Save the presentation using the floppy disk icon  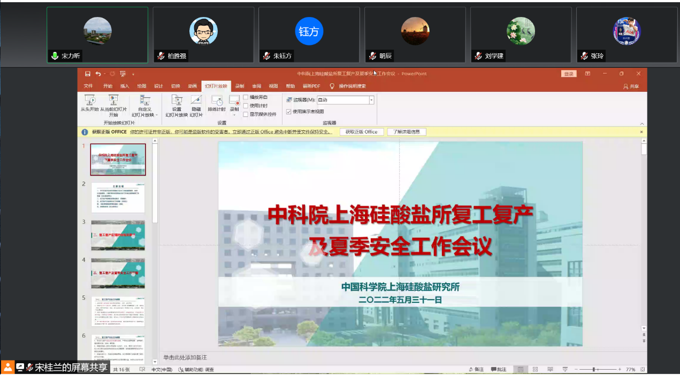tap(88, 74)
